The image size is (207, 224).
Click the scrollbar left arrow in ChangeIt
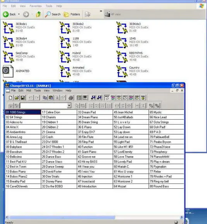click(x=7, y=217)
